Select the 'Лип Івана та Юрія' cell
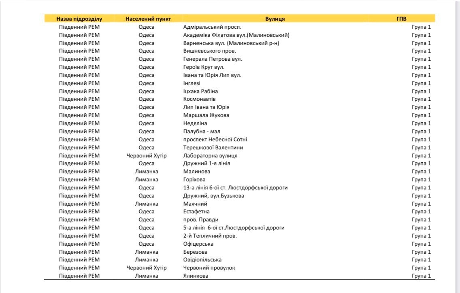 (x=206, y=107)
